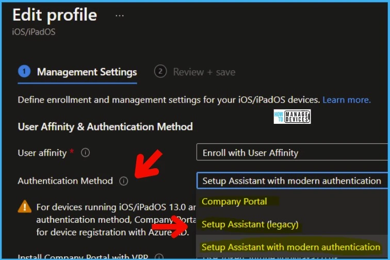The image size is (390, 260).
Task: Switch to Management Settings tab
Action: tap(77, 72)
